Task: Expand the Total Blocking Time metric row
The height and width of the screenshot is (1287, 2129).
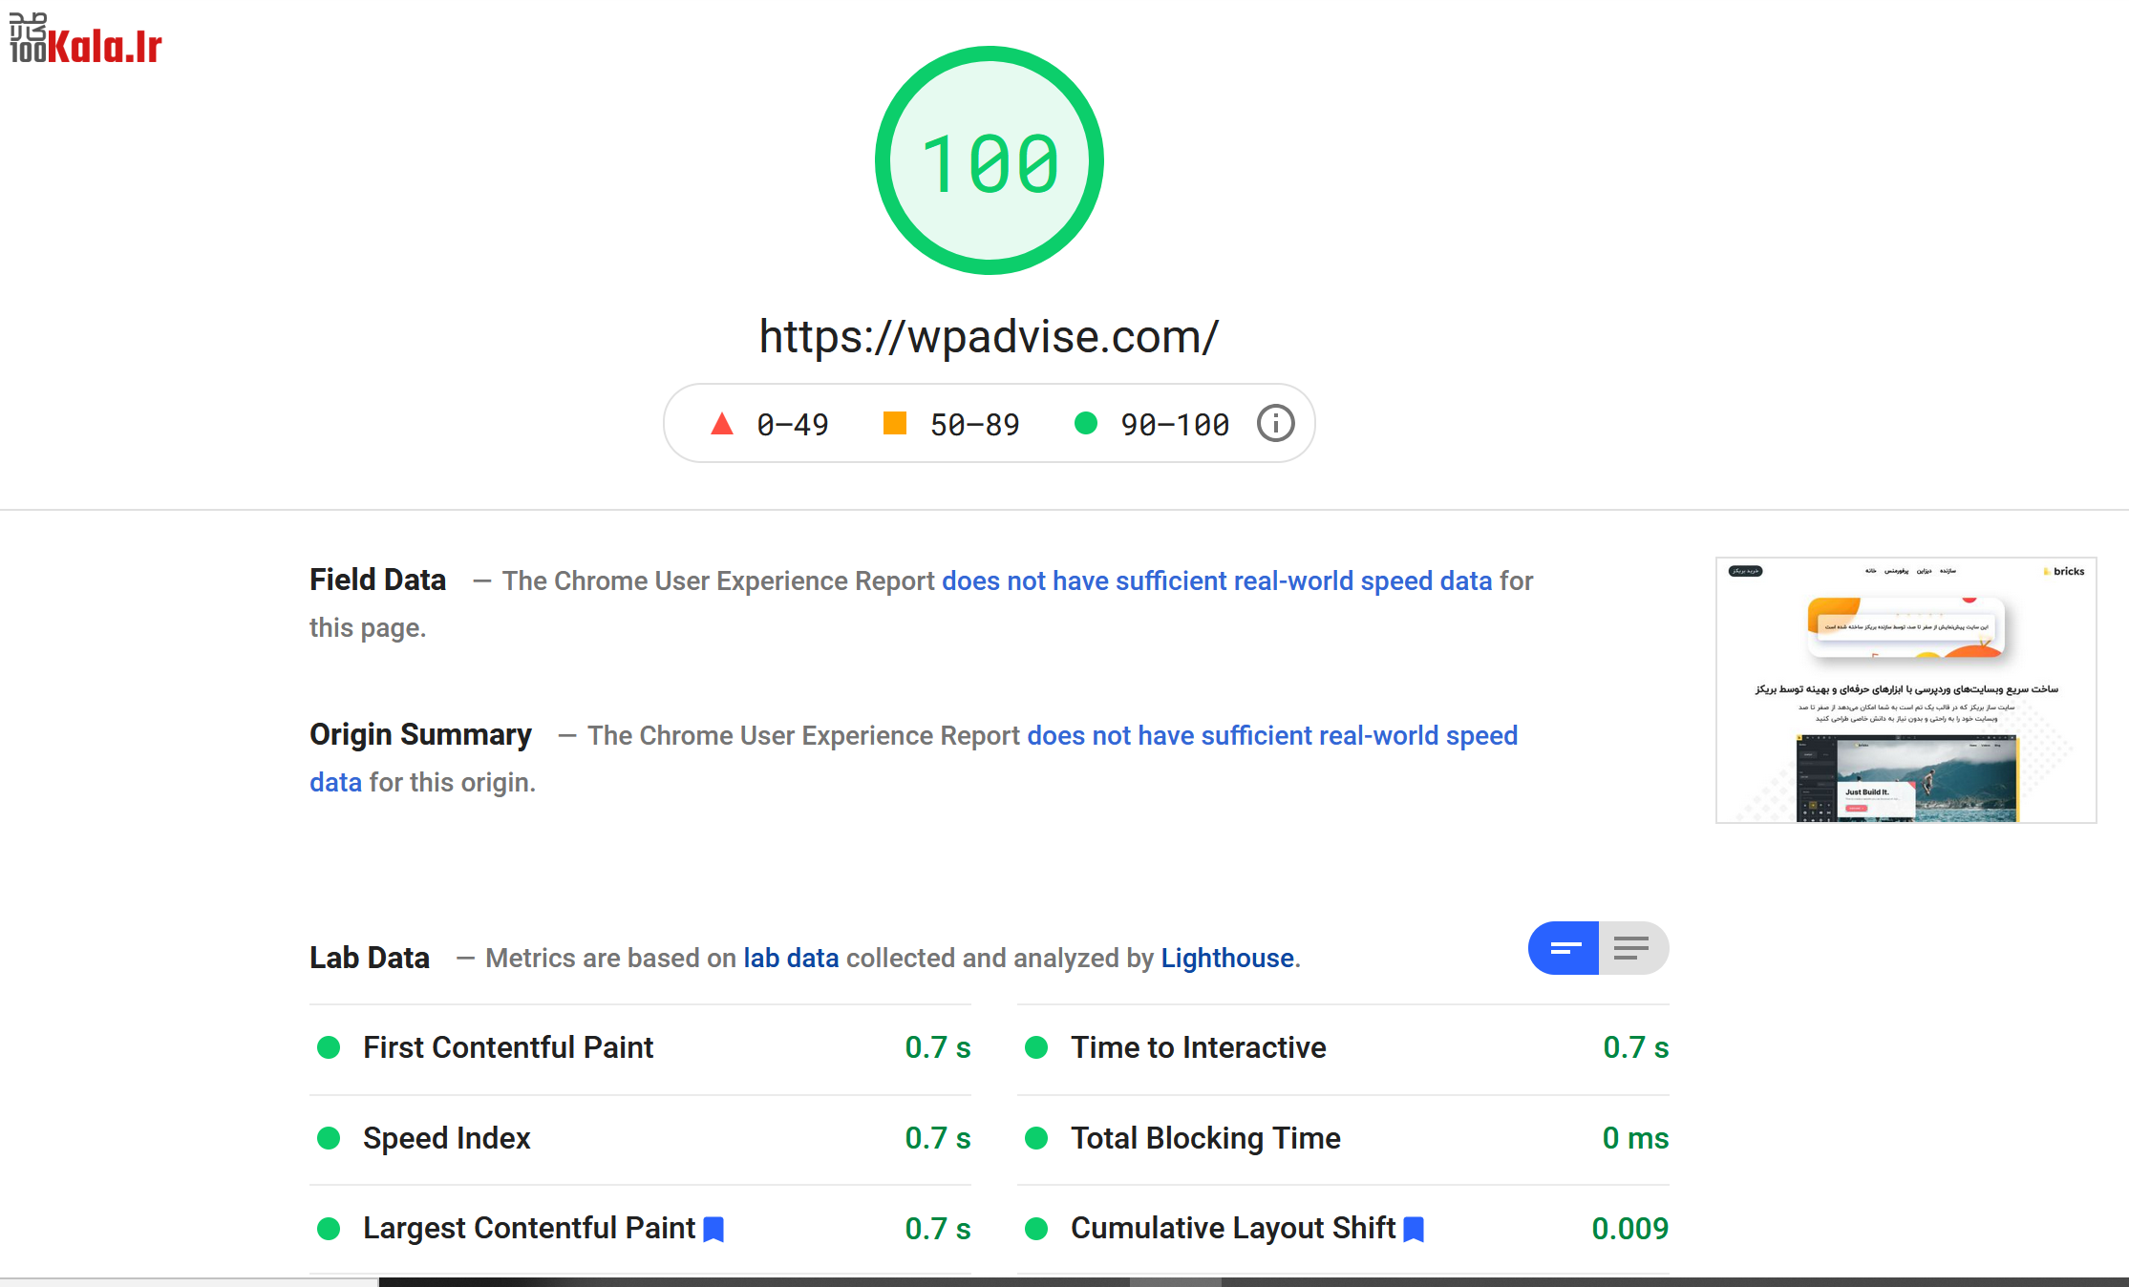Action: click(1205, 1138)
